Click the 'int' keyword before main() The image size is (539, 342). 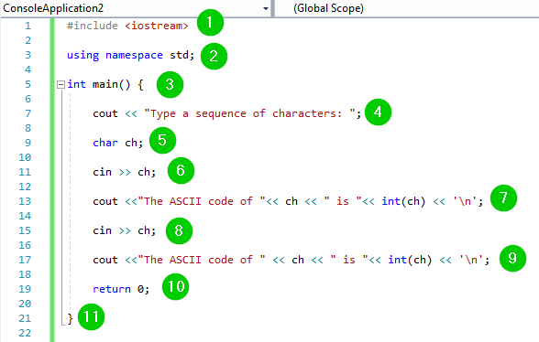[x=76, y=84]
